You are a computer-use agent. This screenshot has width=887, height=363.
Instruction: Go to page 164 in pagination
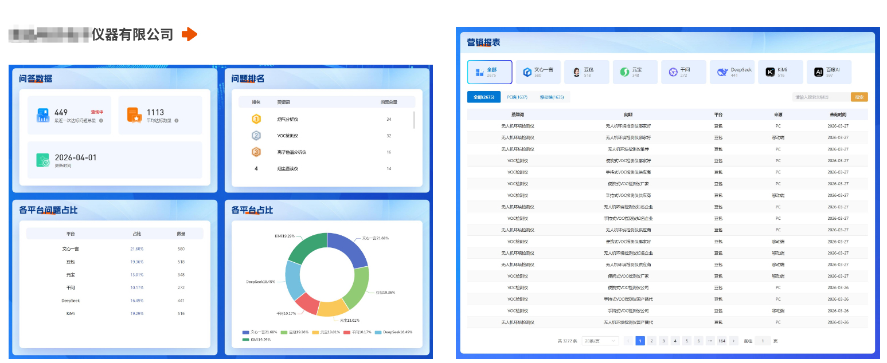(722, 341)
